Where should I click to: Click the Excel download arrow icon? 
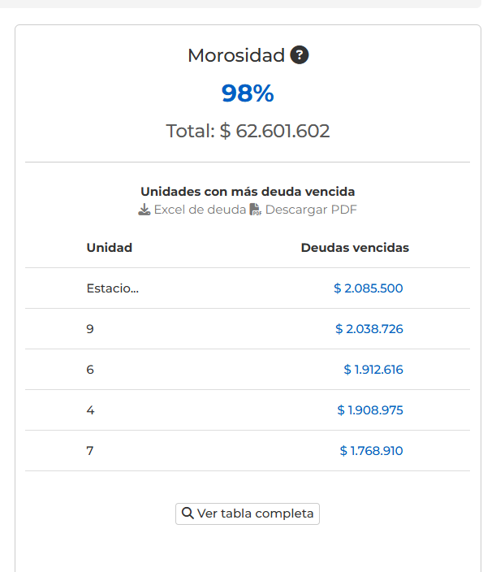(144, 210)
